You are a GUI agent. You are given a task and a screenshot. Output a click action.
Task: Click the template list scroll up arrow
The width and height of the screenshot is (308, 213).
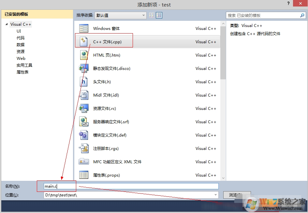pyautogui.click(x=223, y=24)
